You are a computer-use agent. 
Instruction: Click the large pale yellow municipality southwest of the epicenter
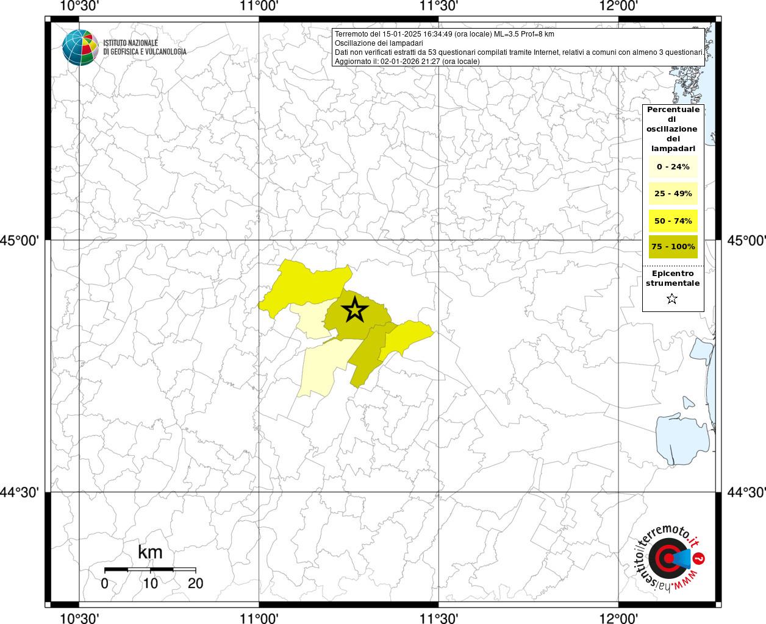click(x=323, y=366)
